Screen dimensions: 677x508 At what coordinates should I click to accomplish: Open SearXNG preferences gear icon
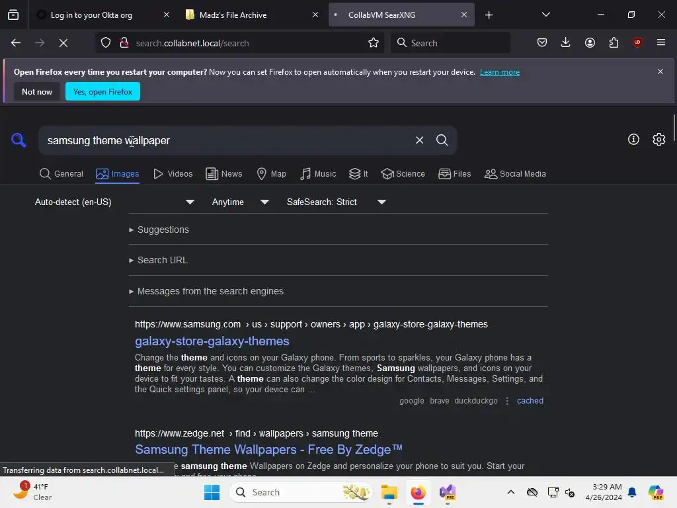659,139
